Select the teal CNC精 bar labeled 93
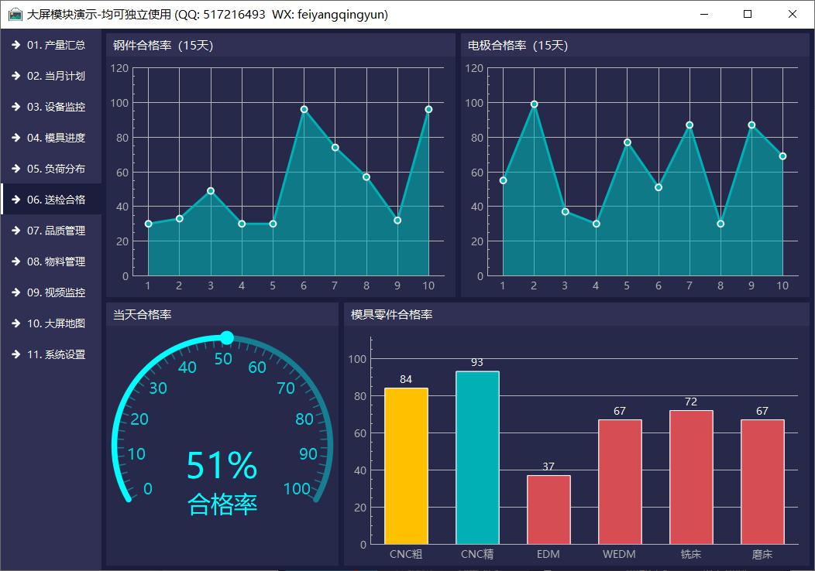Image resolution: width=815 pixels, height=571 pixels. click(x=477, y=457)
